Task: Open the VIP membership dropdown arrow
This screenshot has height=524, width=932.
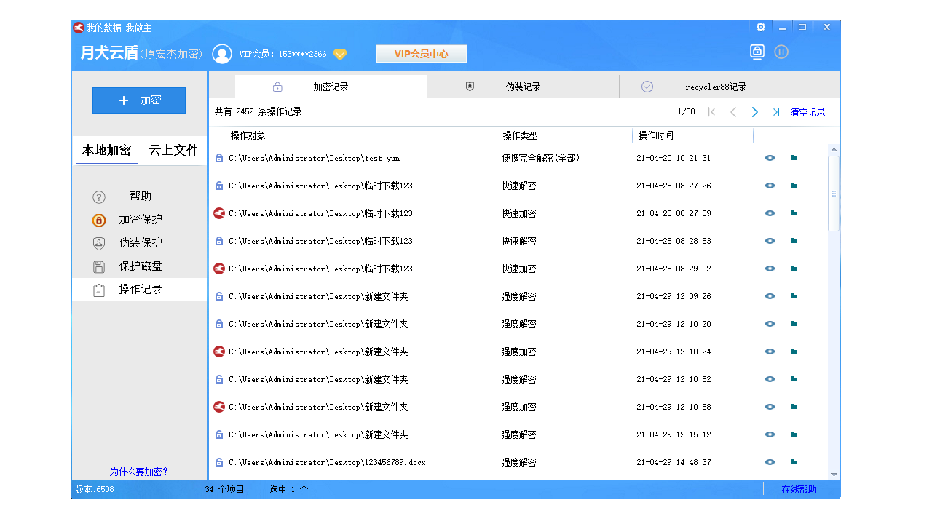Action: [x=339, y=54]
